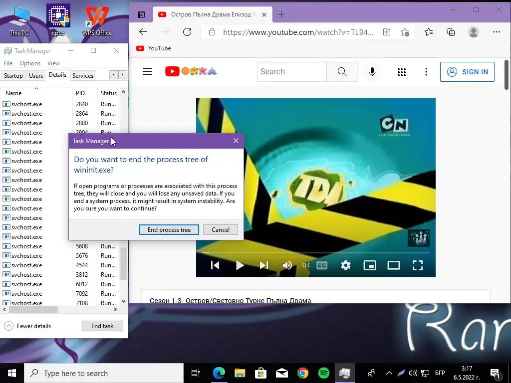Viewport: 511px width, 383px height.
Task: Close the Task Manager confirmation dialog
Action: (x=236, y=141)
